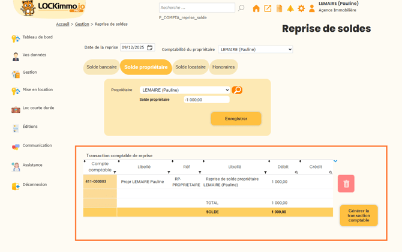Open Tableau de bord in sidebar
The width and height of the screenshot is (402, 252).
[x=37, y=37]
